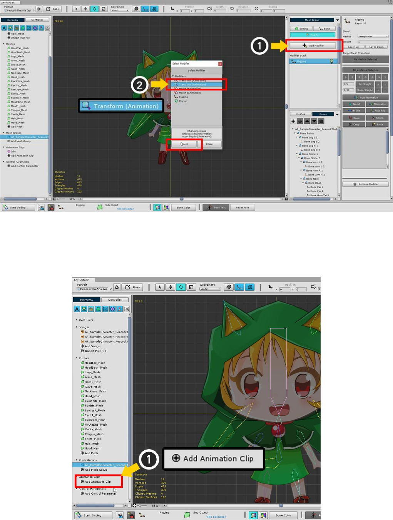
Task: Choose Transform (Animation) in modifier list
Action: (196, 84)
